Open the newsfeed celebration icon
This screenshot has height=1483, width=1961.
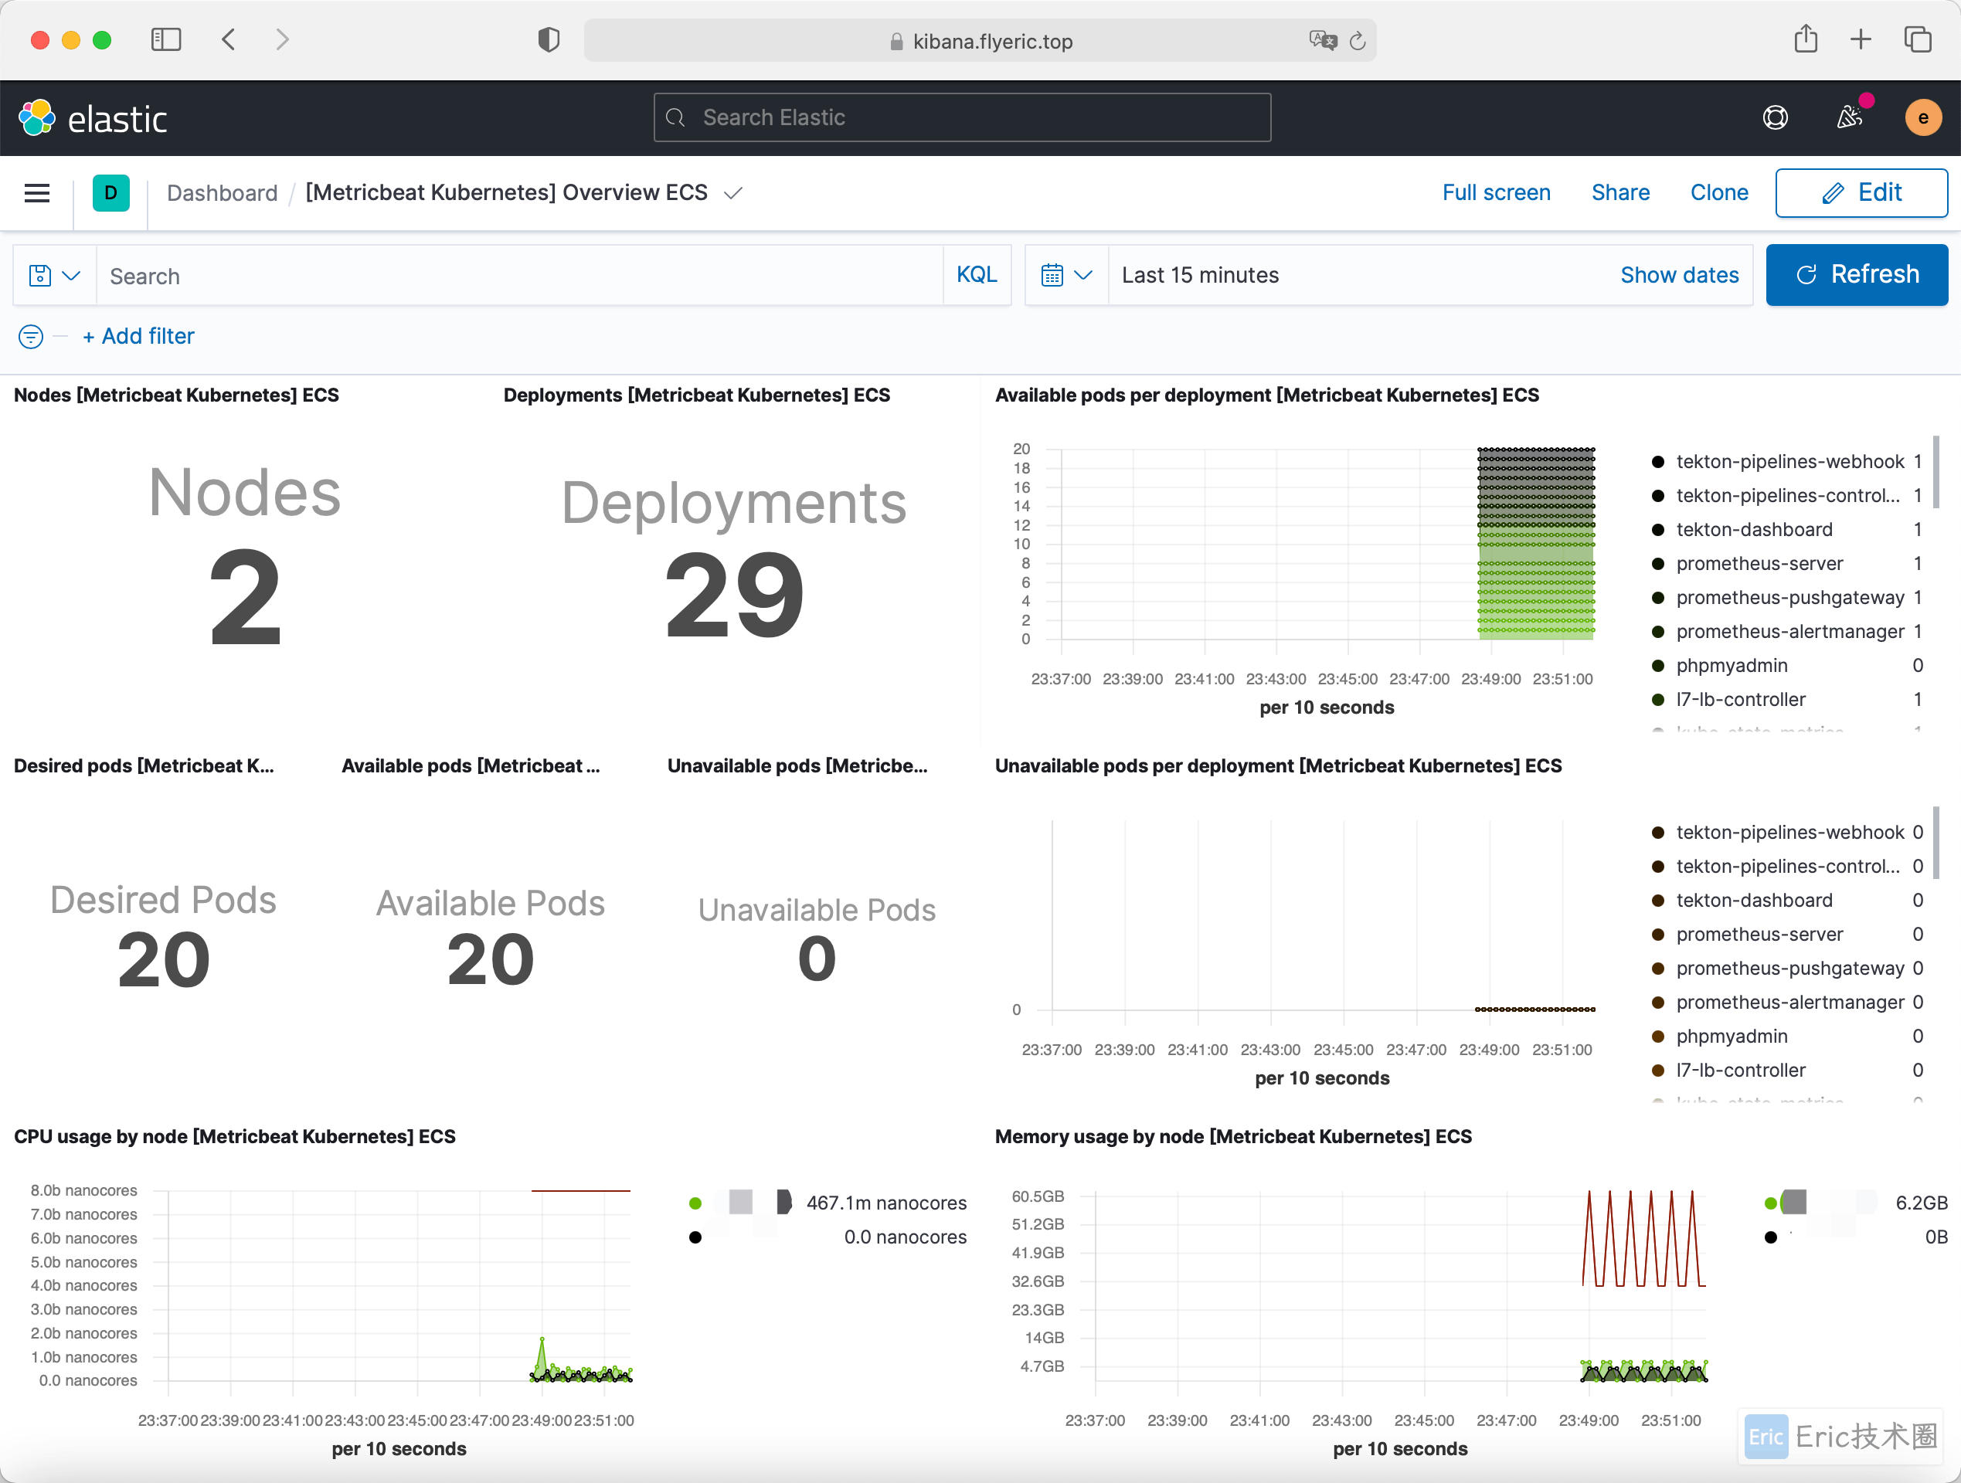click(x=1849, y=117)
